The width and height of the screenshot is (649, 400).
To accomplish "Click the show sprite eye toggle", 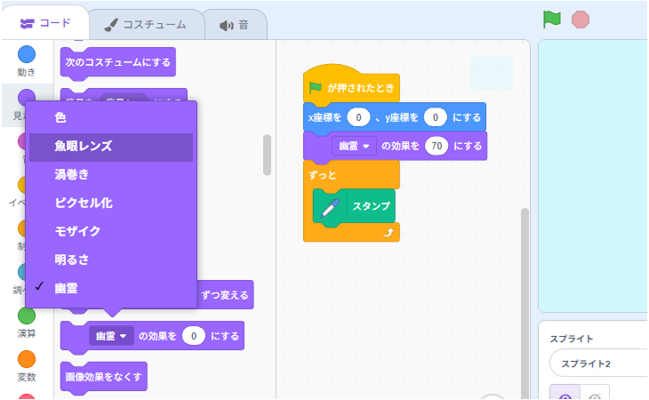I will click(x=565, y=393).
